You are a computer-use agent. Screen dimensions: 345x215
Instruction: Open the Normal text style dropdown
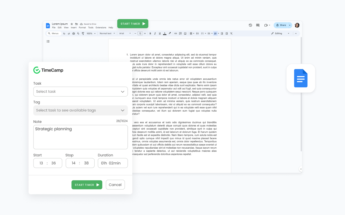tap(107, 33)
